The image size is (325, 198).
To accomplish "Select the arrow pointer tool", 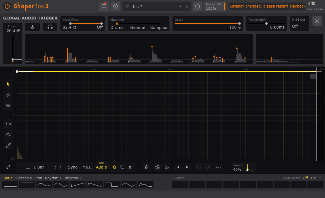I will point(8,84).
